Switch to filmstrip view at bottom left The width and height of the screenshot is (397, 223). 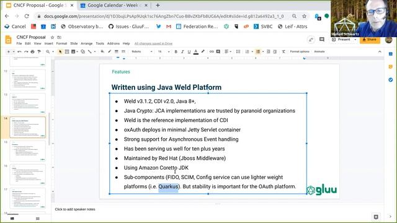point(12,219)
